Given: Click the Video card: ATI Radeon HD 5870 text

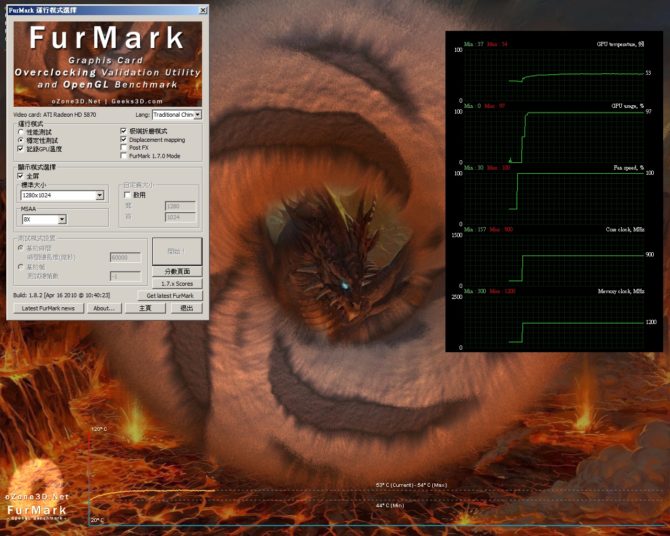Looking at the screenshot, I should 55,115.
